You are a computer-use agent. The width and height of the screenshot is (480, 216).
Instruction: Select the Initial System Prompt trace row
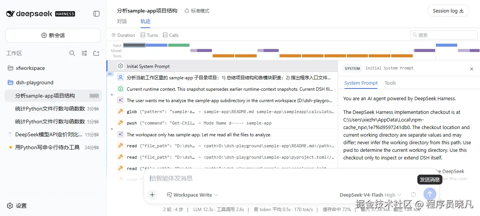point(222,66)
